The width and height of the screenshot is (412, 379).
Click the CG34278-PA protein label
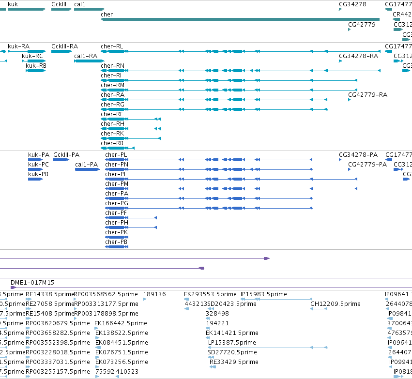point(358,155)
